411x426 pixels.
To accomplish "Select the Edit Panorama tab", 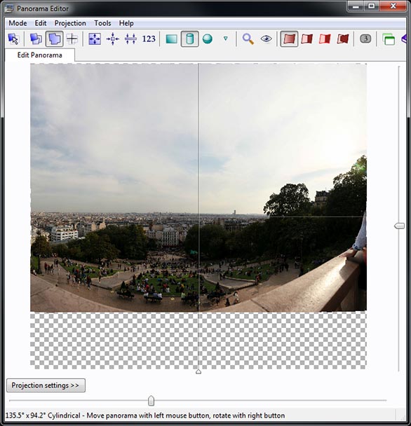I will [40, 55].
